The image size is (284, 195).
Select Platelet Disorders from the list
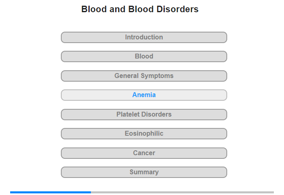coord(144,115)
